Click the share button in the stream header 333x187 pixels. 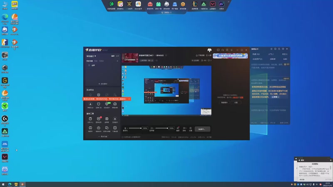click(209, 56)
